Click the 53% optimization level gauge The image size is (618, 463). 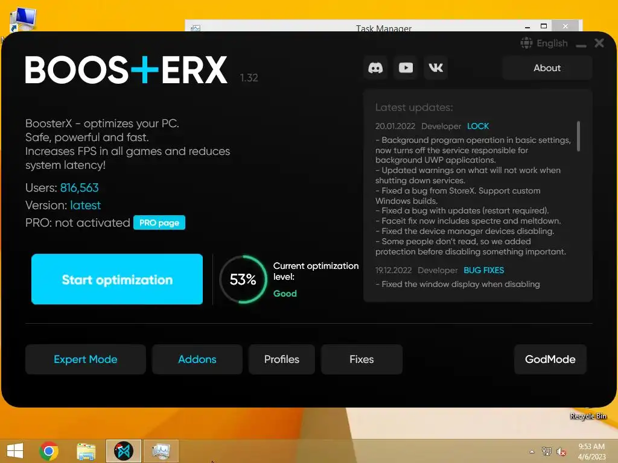click(x=243, y=280)
